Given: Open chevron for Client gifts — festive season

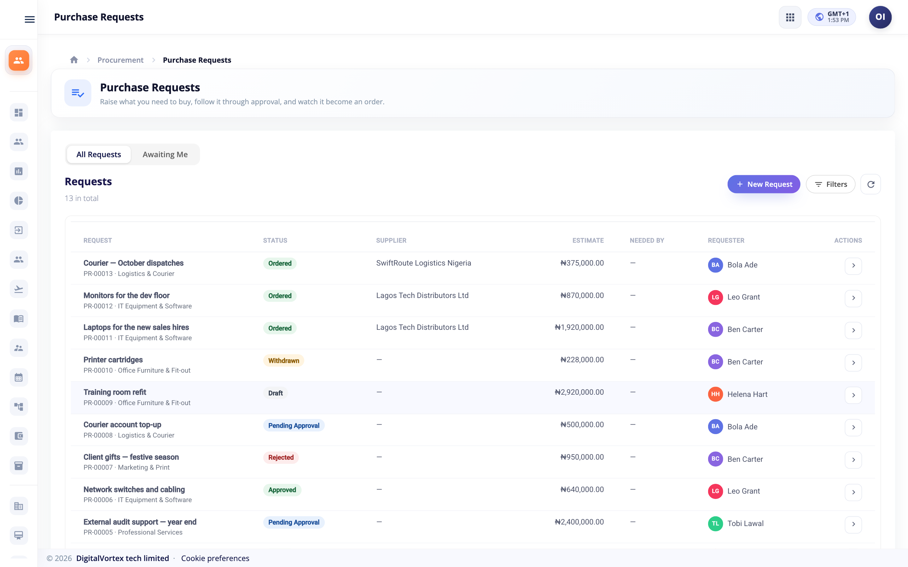Looking at the screenshot, I should [x=853, y=460].
